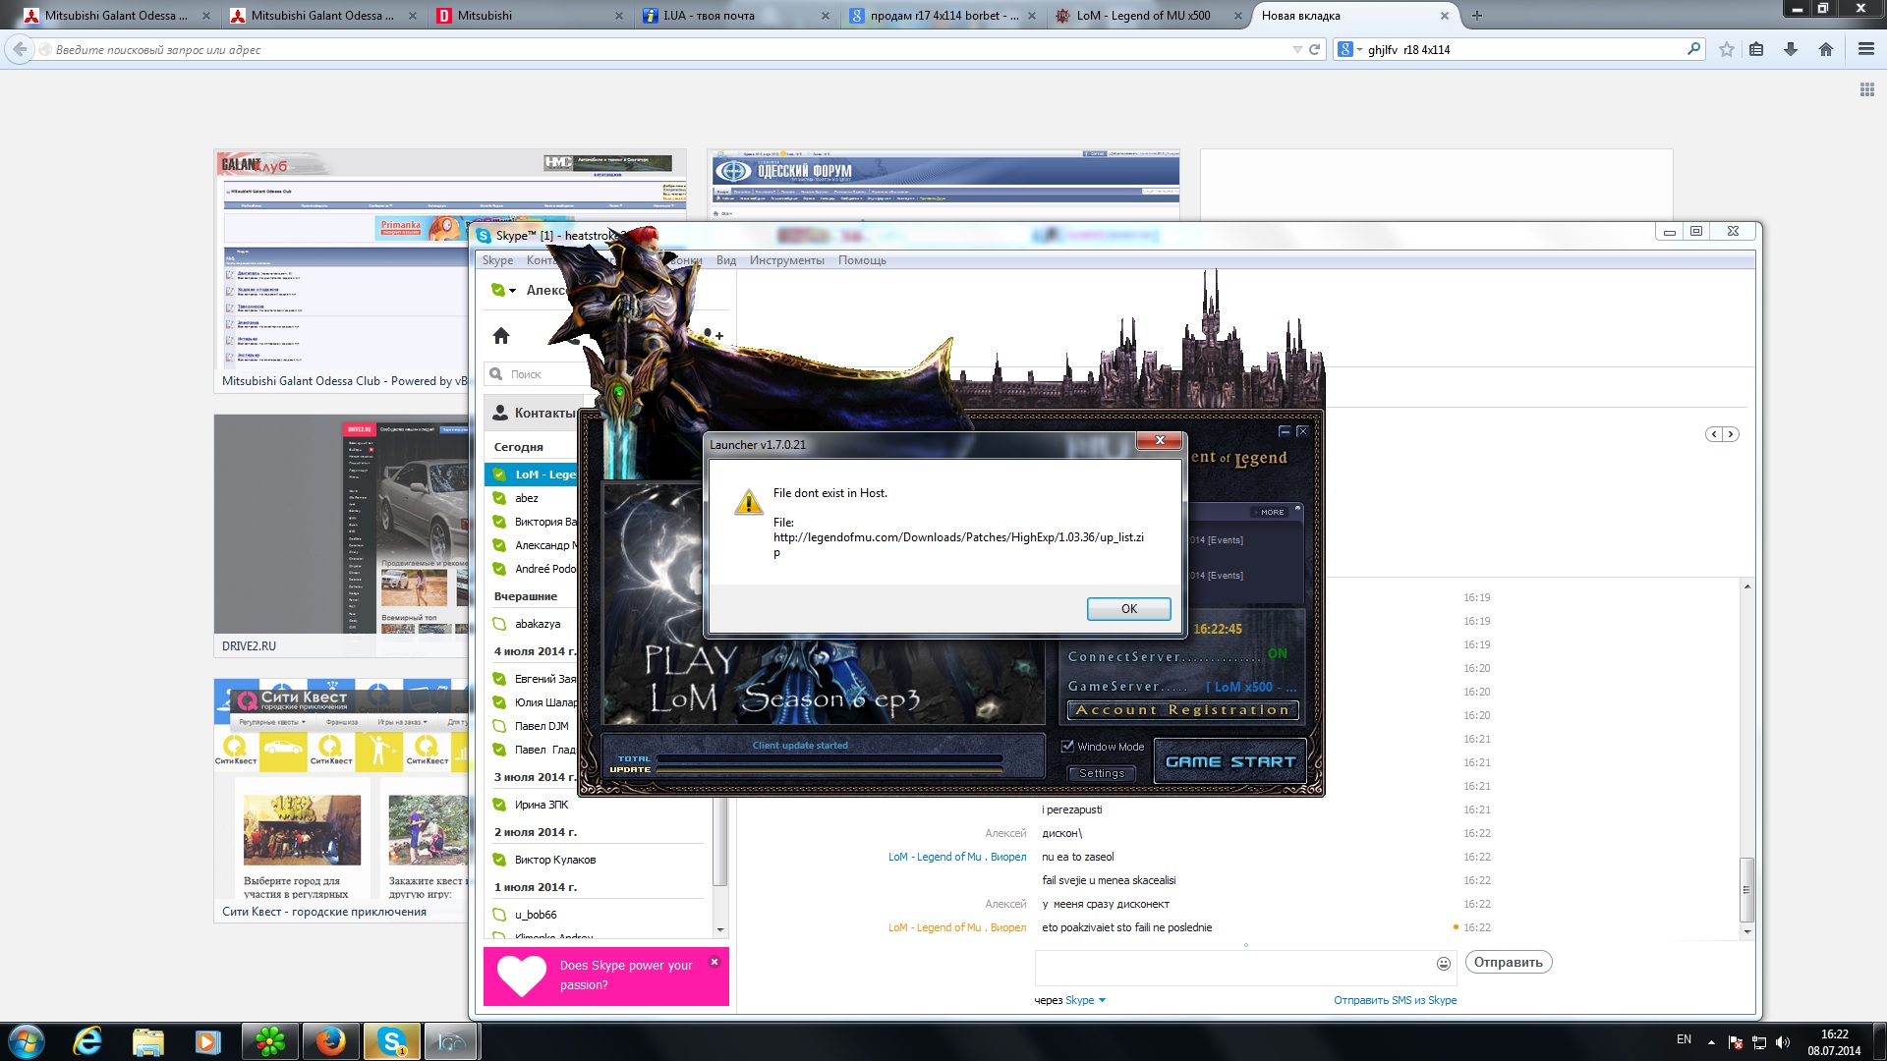This screenshot has width=1887, height=1061.
Task: Open Firefox bookmarks star icon
Action: click(x=1726, y=49)
